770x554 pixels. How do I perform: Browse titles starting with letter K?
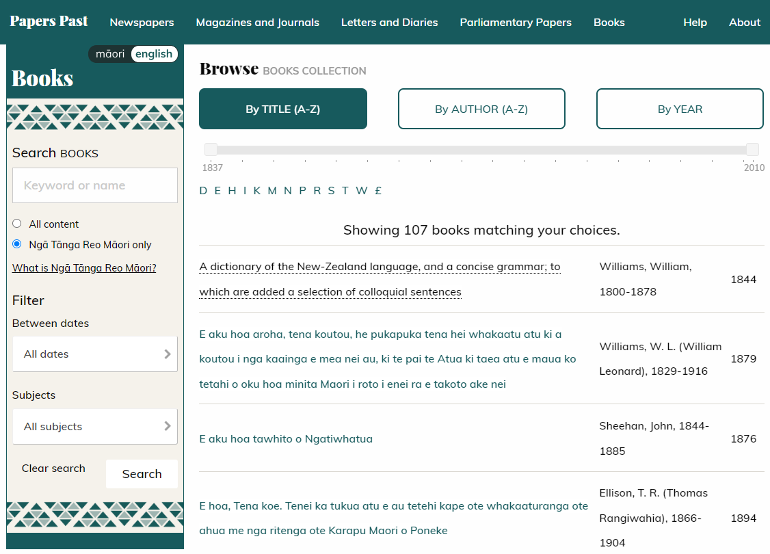(256, 190)
